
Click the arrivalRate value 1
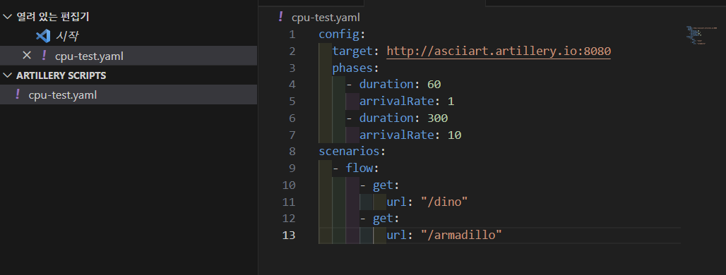[451, 102]
